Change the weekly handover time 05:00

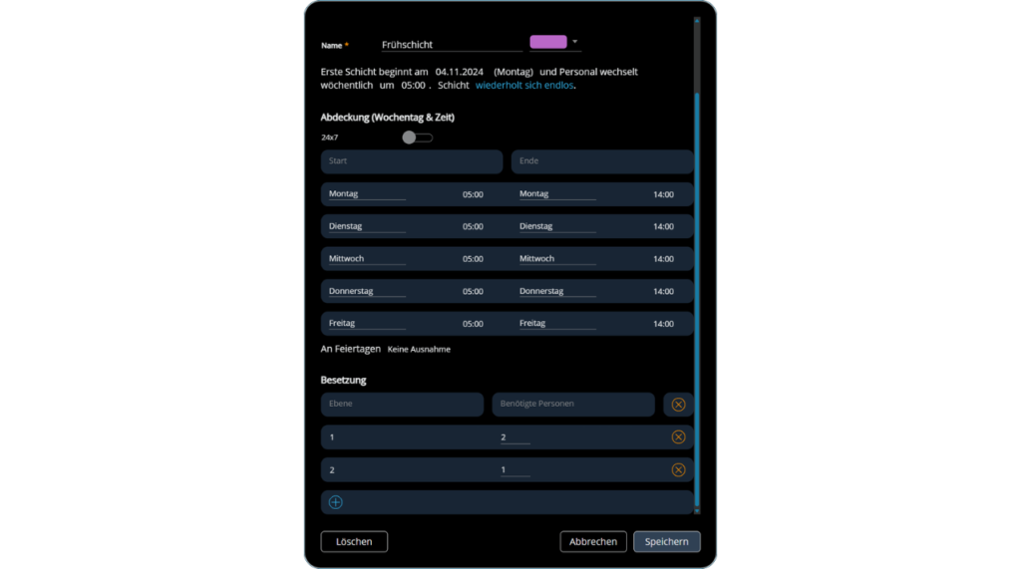click(413, 86)
